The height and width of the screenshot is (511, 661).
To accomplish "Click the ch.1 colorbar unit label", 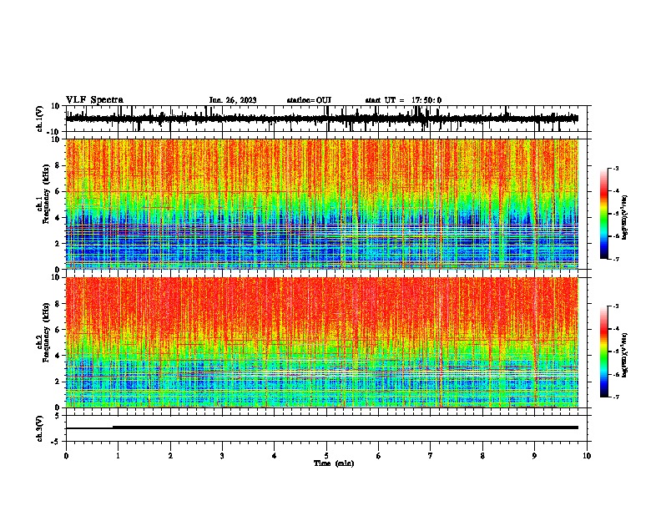I will (625, 217).
